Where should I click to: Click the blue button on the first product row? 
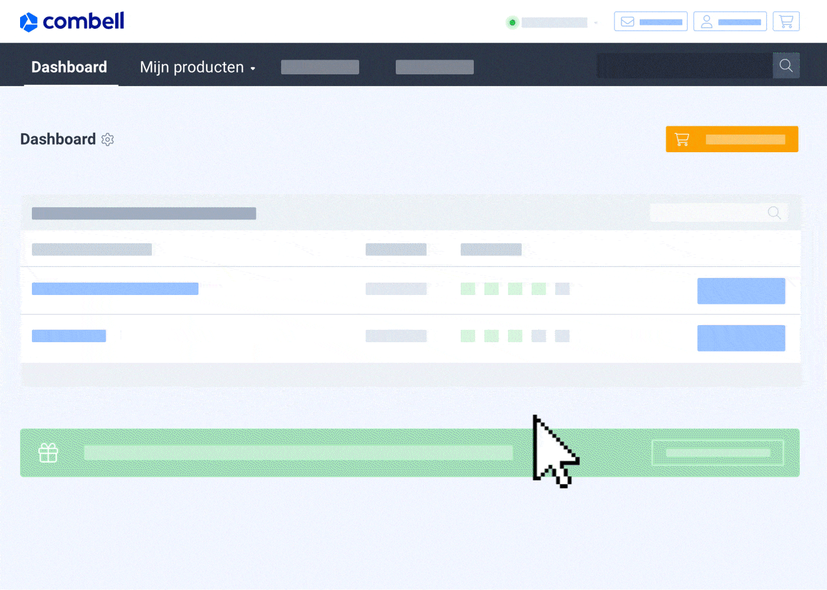tap(741, 291)
